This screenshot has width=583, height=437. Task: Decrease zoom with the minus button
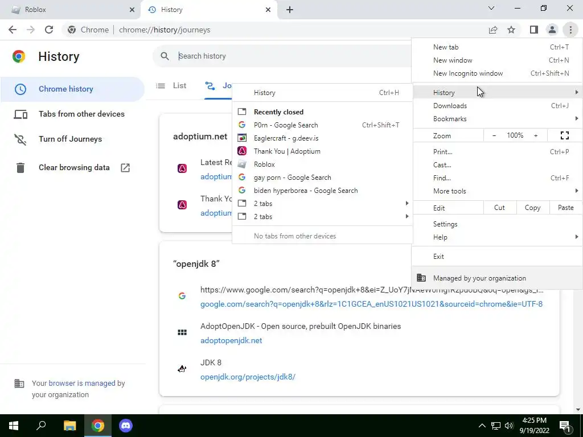pyautogui.click(x=494, y=135)
